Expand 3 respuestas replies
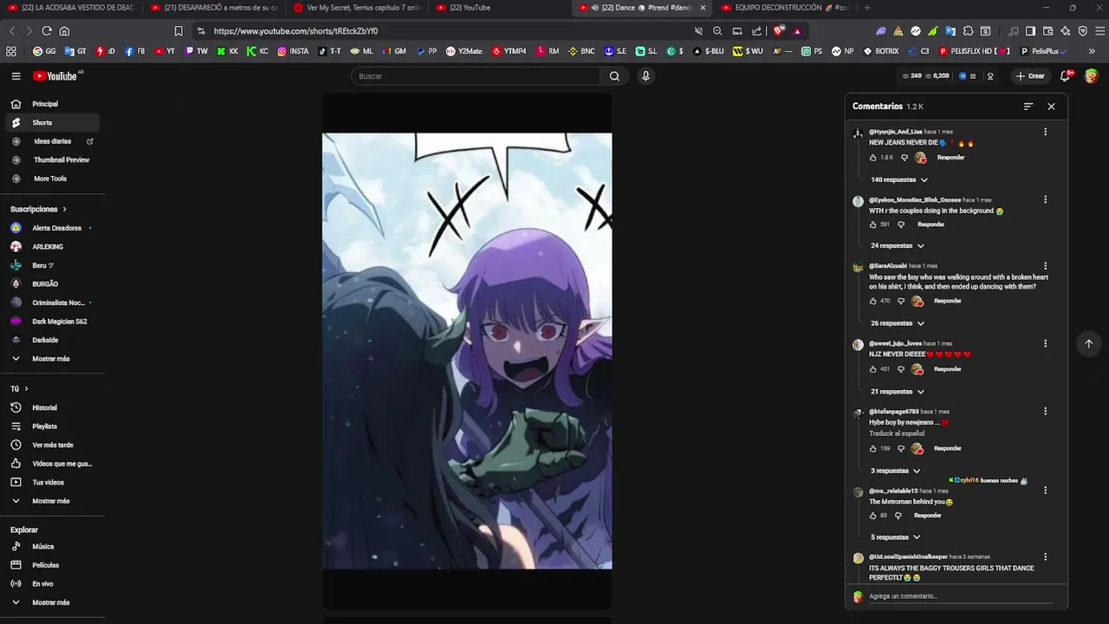 tap(896, 471)
